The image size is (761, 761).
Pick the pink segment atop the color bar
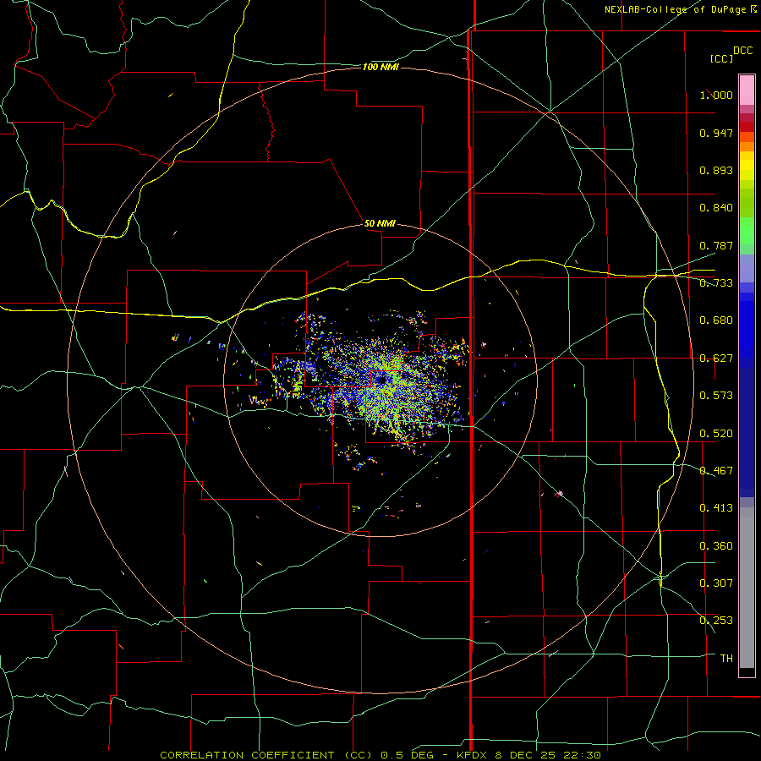point(747,90)
